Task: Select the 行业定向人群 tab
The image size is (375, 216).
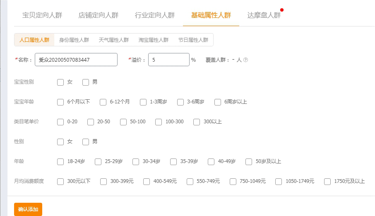Action: [155, 15]
